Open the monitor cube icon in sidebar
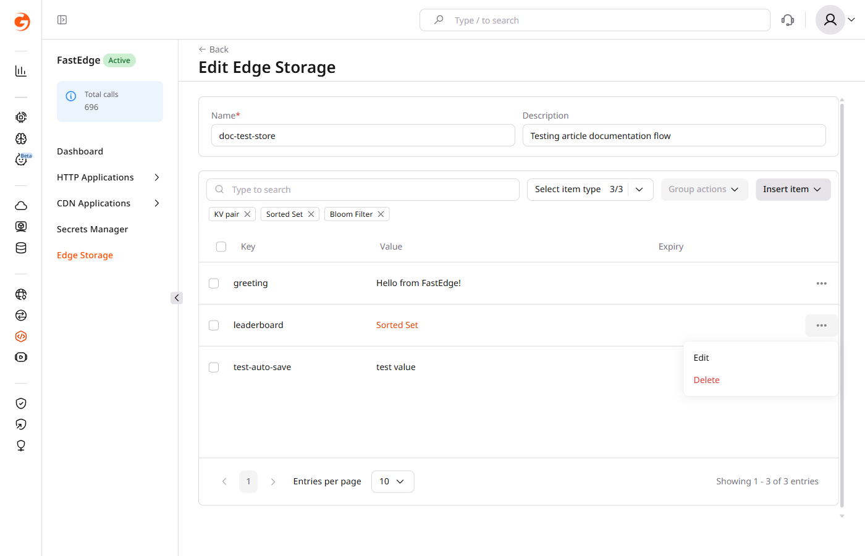865x556 pixels. coord(21,227)
